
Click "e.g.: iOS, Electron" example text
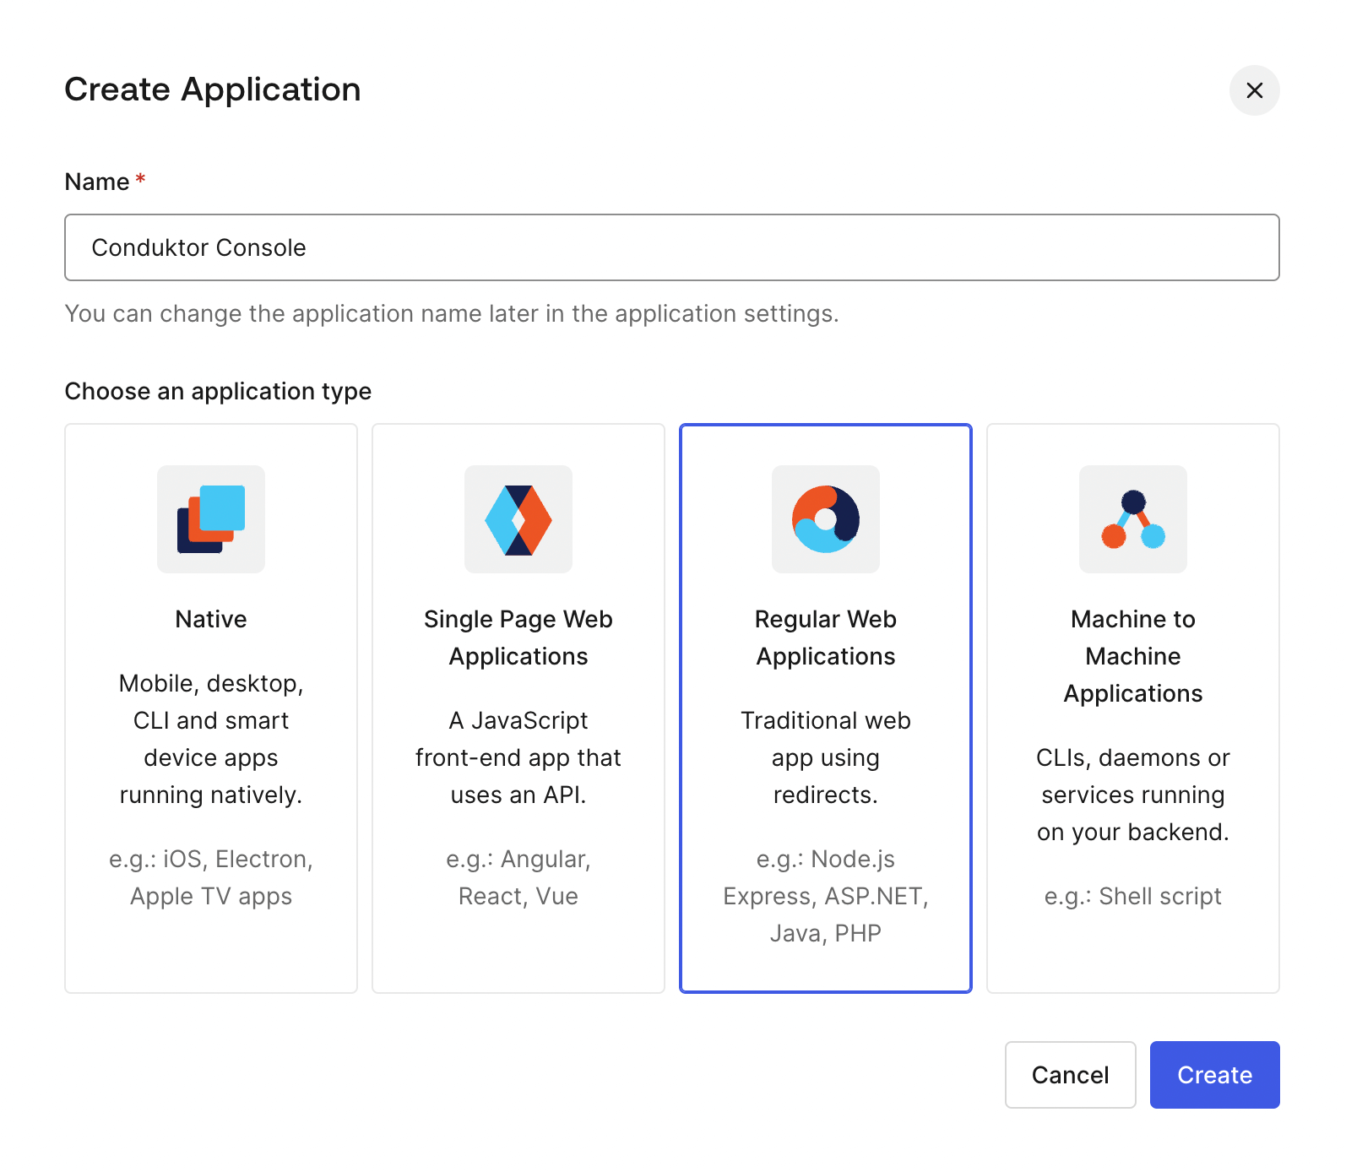(211, 877)
